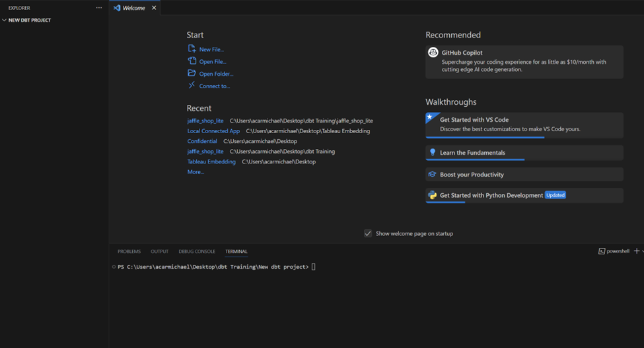Image resolution: width=644 pixels, height=348 pixels.
Task: Close the Welcome tab
Action: click(x=154, y=8)
